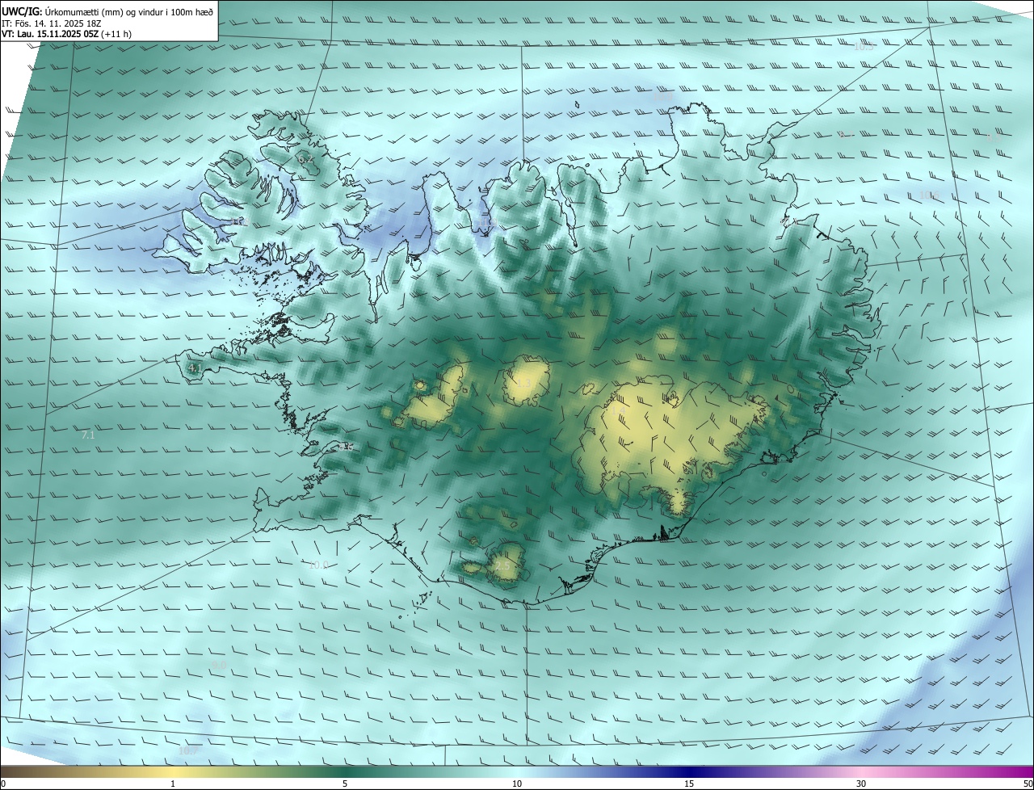Viewport: 1034px width, 790px height.
Task: Click the 2.5 value on the southern glacier
Action: pos(502,565)
